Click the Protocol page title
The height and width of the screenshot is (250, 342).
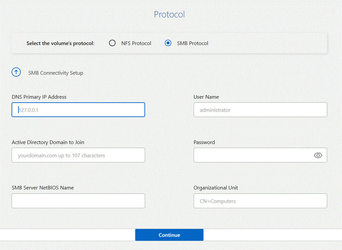[169, 14]
